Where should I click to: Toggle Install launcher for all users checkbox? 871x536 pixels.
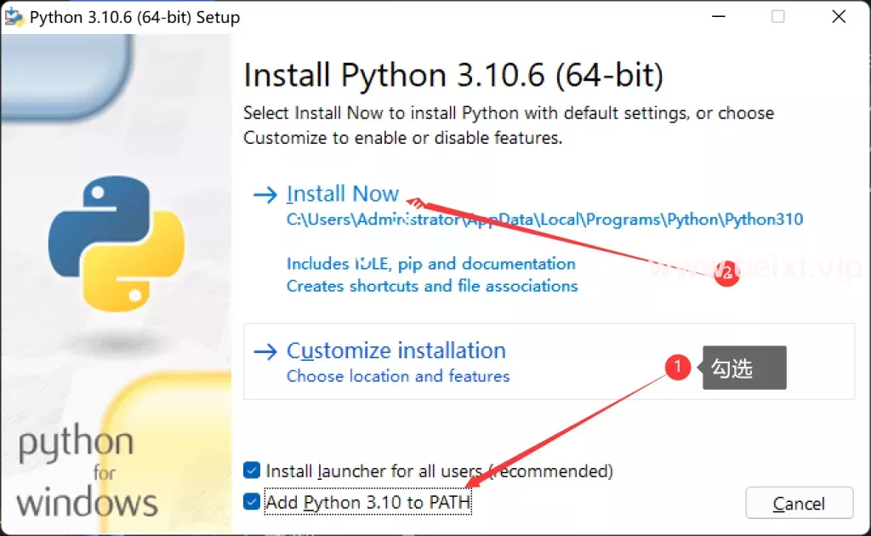252,470
